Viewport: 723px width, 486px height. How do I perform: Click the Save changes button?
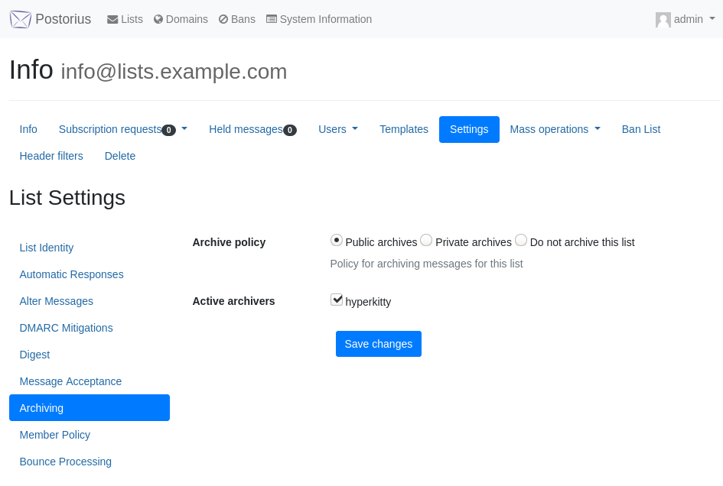379,344
